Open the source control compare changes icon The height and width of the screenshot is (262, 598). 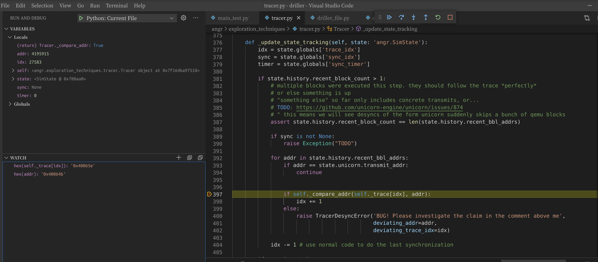point(587,18)
